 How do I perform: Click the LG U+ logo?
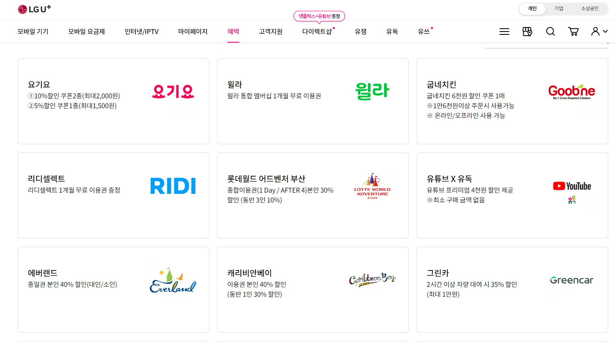[34, 9]
